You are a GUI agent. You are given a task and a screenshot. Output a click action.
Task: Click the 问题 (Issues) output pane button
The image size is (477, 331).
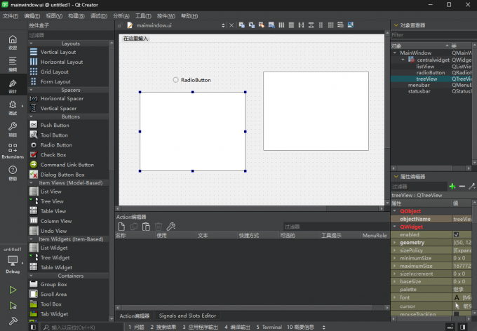(135, 327)
